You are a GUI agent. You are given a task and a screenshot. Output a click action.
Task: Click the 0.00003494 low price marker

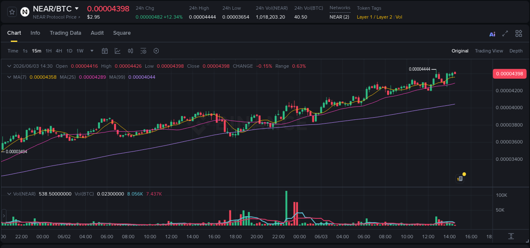[x=17, y=152]
